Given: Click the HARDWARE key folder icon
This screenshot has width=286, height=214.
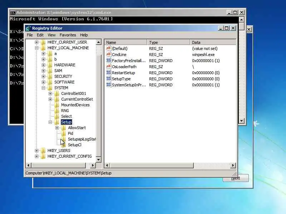Looking at the screenshot, I should (50, 65).
